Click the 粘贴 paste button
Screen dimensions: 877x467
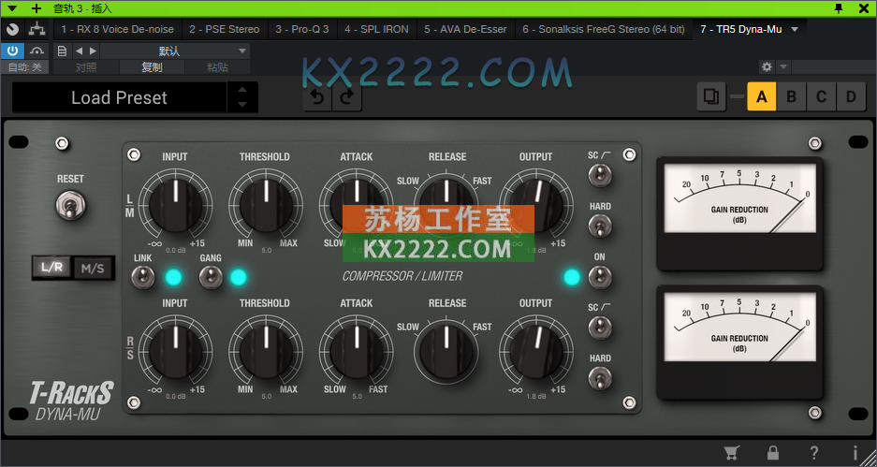[x=217, y=67]
